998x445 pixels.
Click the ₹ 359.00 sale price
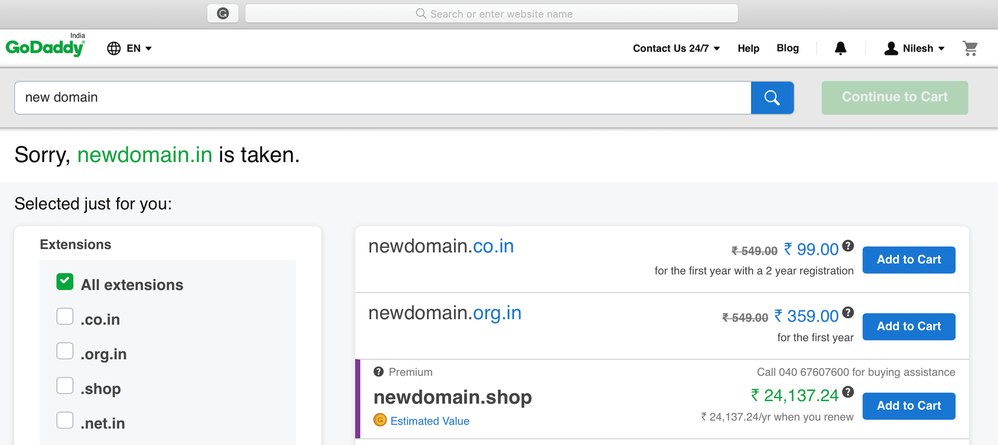coord(806,316)
